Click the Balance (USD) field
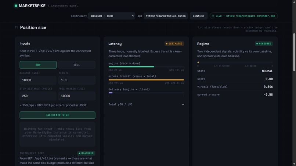The width and height of the screenshot is (296, 166). point(38,80)
